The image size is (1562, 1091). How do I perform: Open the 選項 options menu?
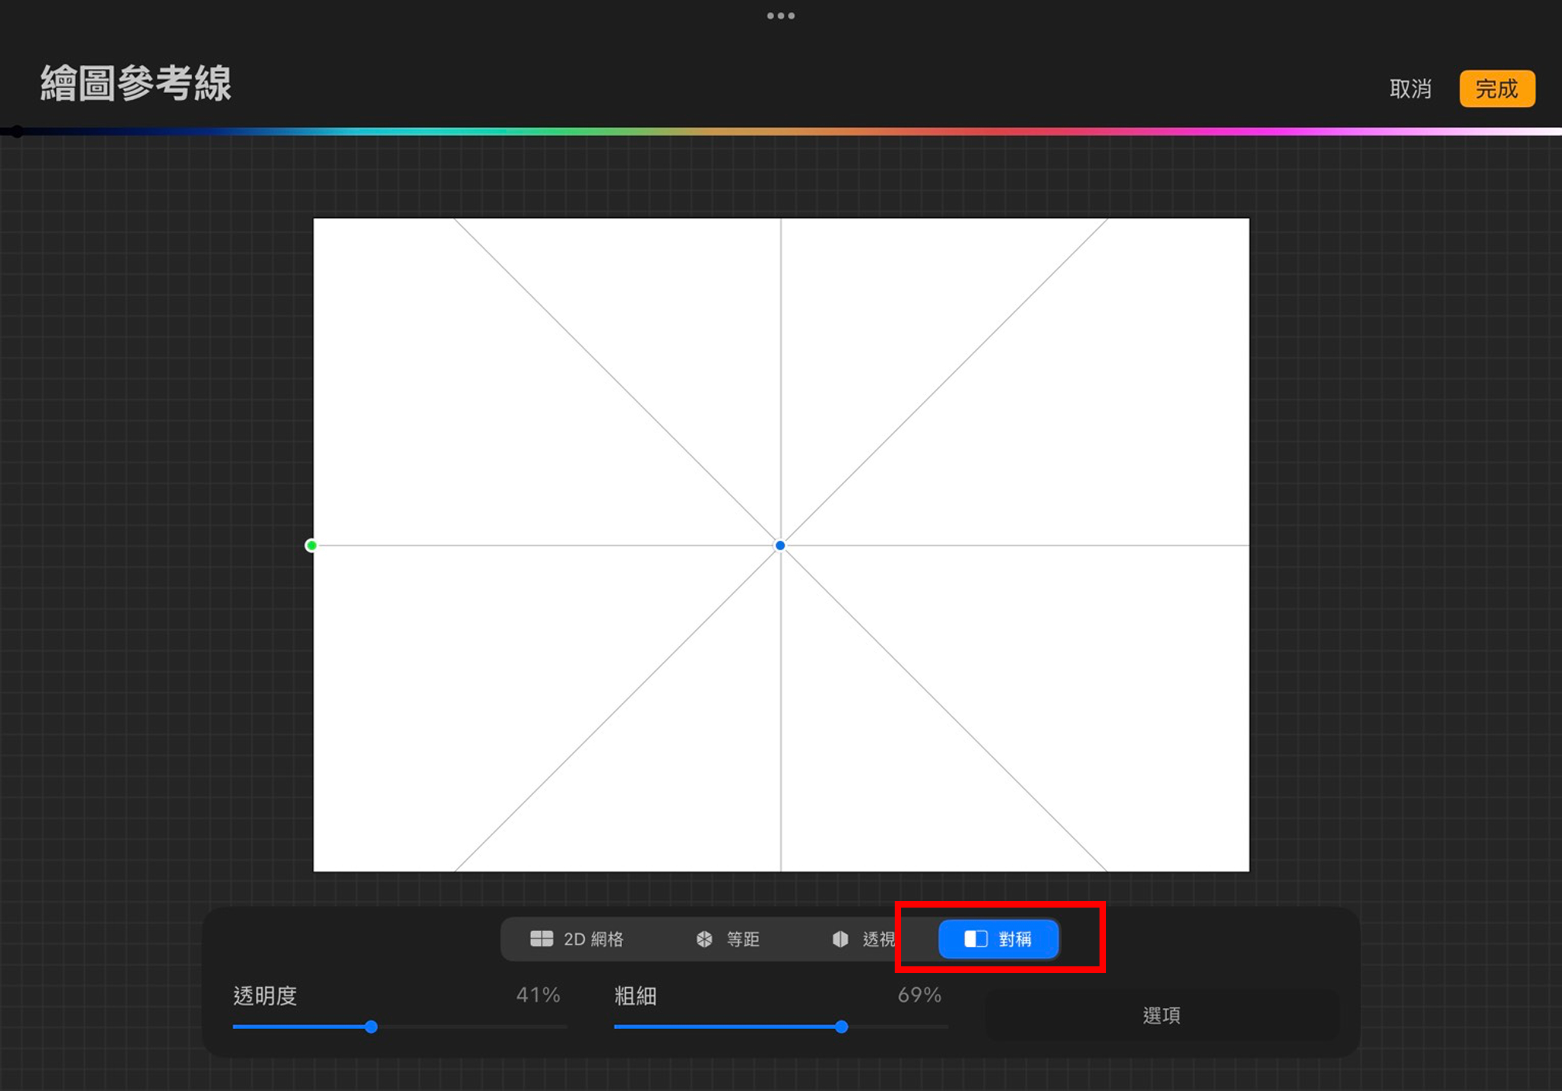click(x=1161, y=1016)
